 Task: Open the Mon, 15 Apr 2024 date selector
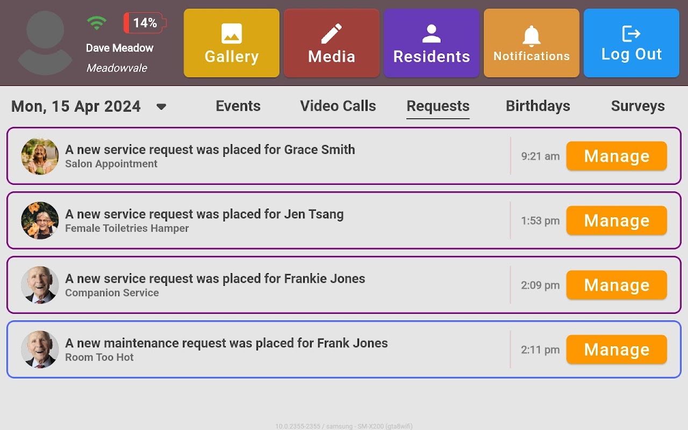coord(76,106)
